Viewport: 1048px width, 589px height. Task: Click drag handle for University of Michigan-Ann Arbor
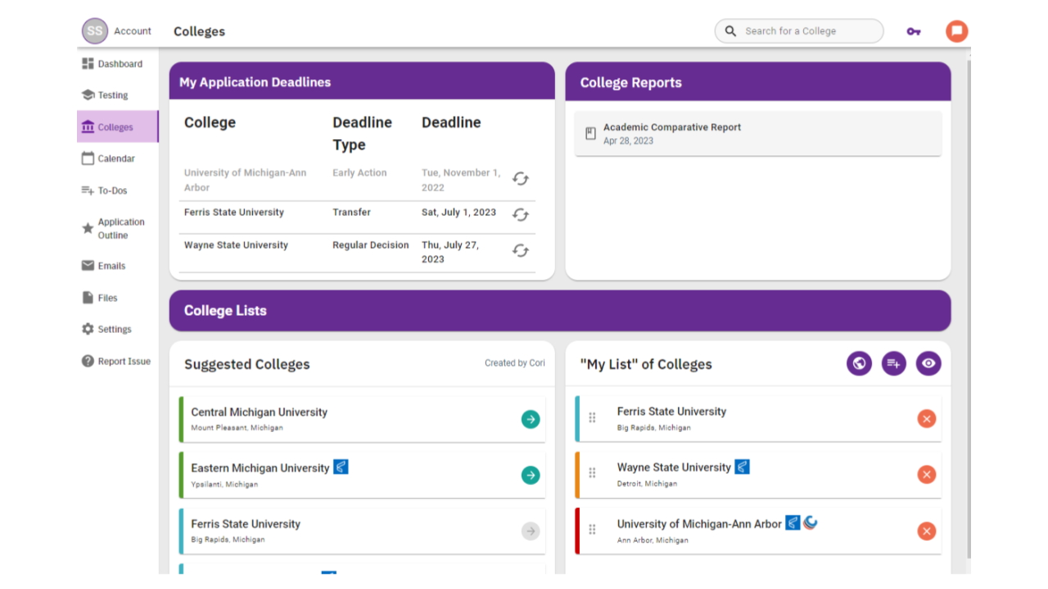tap(592, 529)
